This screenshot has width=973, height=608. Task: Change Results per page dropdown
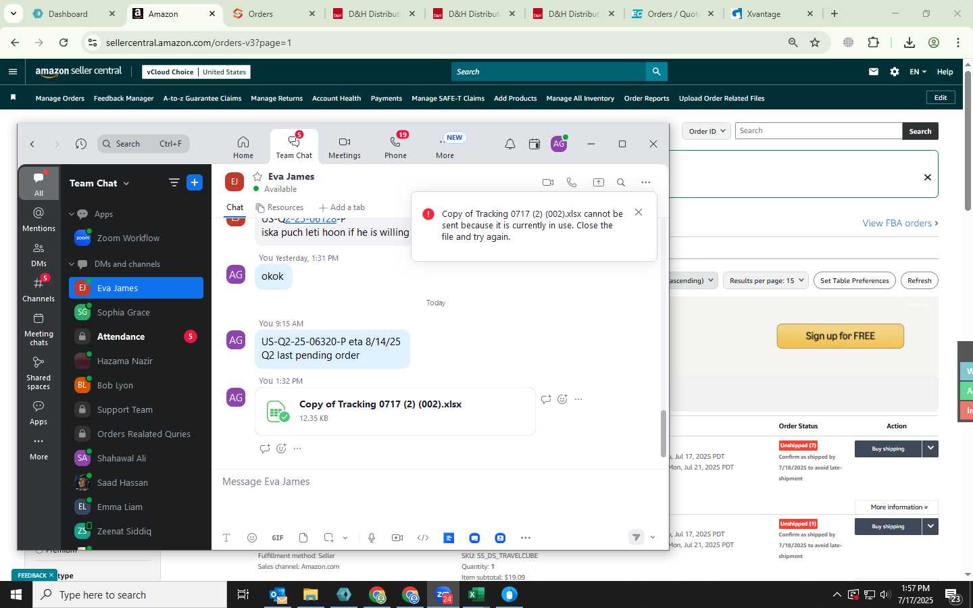(766, 280)
